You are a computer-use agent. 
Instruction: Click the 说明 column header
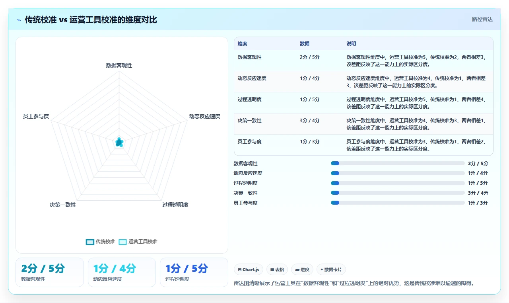(x=351, y=43)
